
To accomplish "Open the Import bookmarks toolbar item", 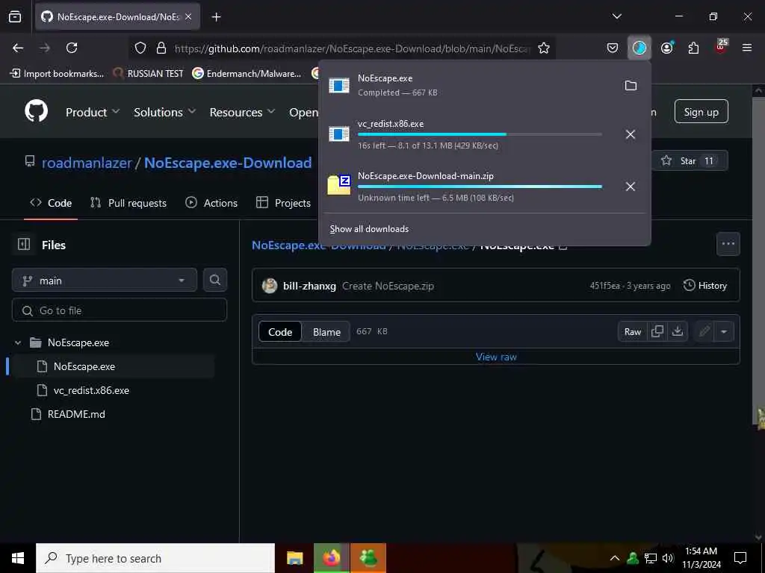I will point(57,74).
